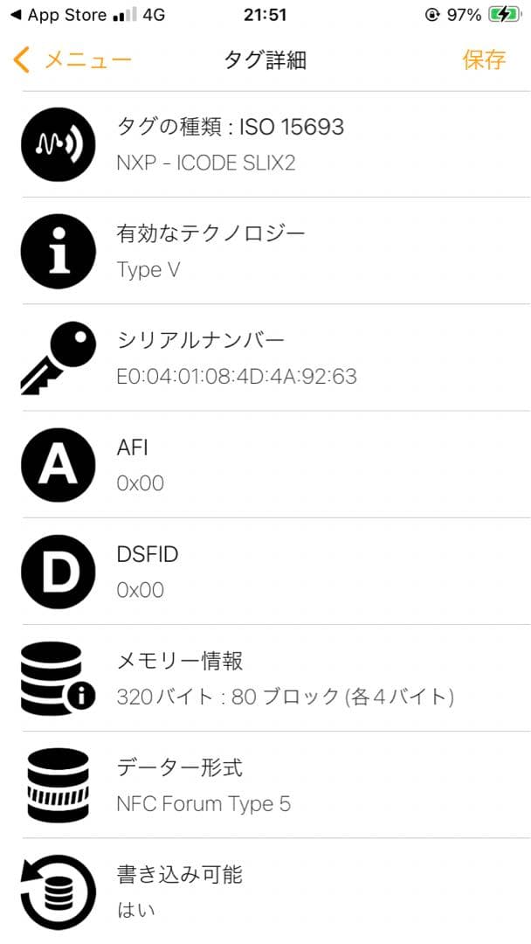The width and height of the screenshot is (531, 944).
Task: Tap the Type V technology text
Action: (x=148, y=270)
